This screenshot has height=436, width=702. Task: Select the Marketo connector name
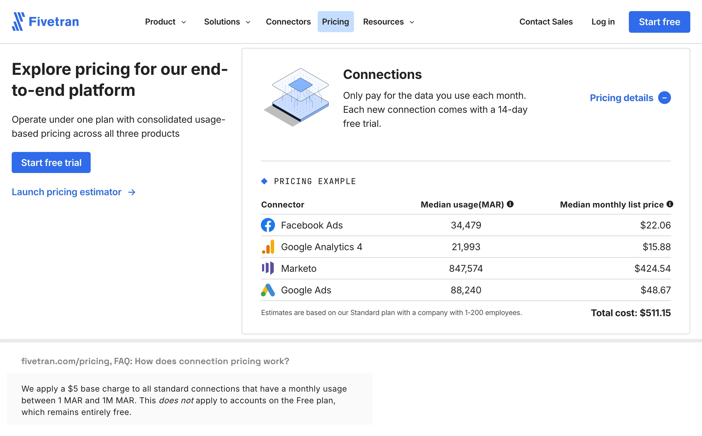tap(299, 268)
